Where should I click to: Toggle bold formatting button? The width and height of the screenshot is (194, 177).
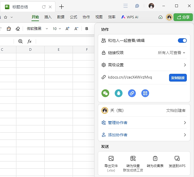point(87,29)
